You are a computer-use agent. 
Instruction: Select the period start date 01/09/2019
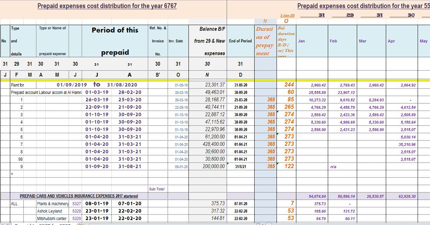pos(72,85)
